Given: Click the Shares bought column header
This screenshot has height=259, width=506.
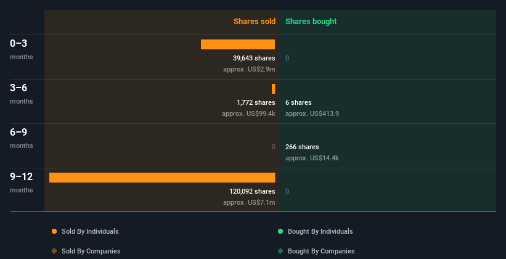Looking at the screenshot, I should (311, 22).
